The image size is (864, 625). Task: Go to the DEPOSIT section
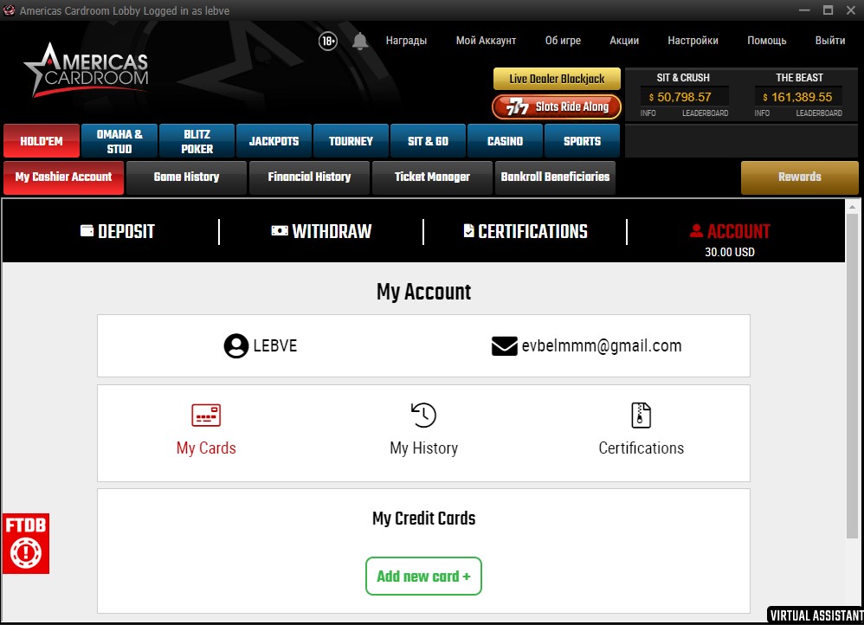118,231
